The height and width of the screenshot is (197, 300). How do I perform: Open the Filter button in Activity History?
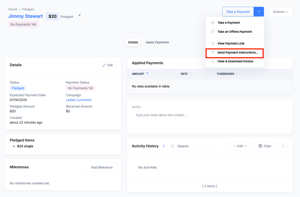click(x=265, y=146)
